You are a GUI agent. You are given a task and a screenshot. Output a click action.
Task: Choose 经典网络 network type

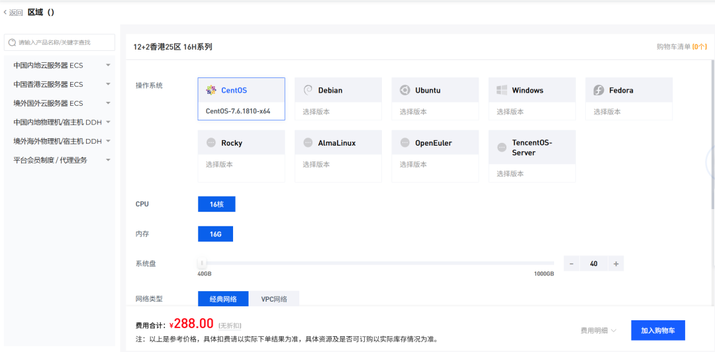tap(223, 299)
